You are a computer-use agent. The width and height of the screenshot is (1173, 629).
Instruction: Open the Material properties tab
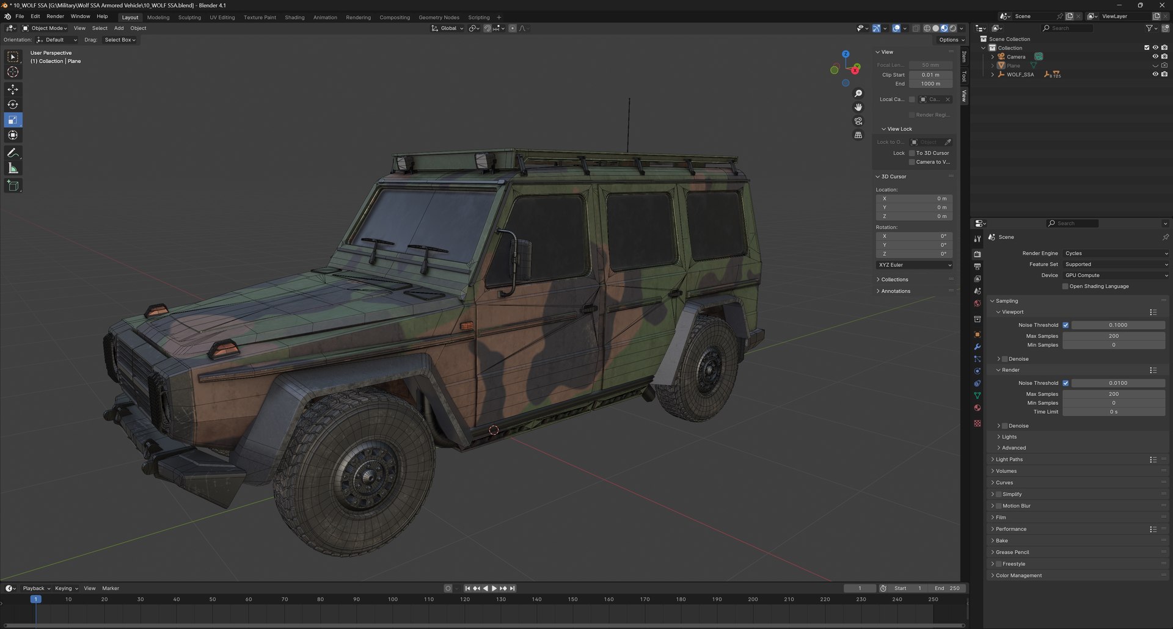click(x=977, y=408)
